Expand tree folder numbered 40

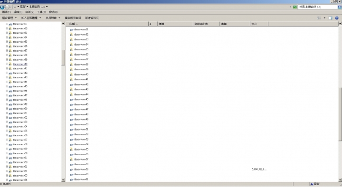tap(7, 64)
